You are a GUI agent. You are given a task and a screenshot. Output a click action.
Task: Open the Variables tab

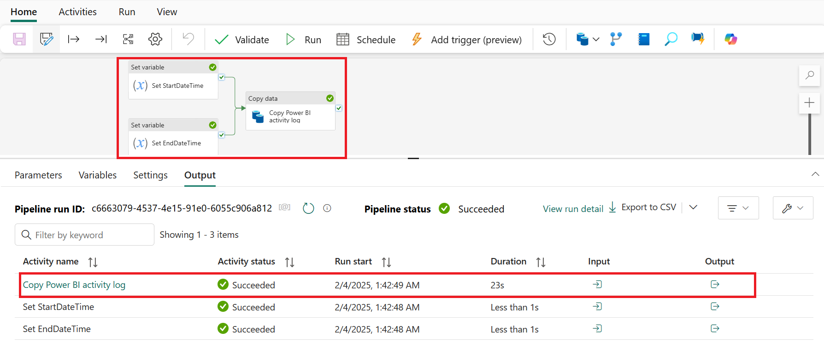tap(98, 175)
